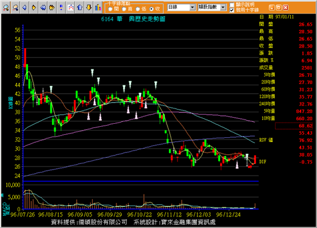
Task: Click the 31.23 sixty-day average value
Action: coord(305,90)
